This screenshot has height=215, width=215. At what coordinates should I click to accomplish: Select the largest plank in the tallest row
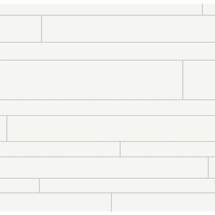pos(91,80)
